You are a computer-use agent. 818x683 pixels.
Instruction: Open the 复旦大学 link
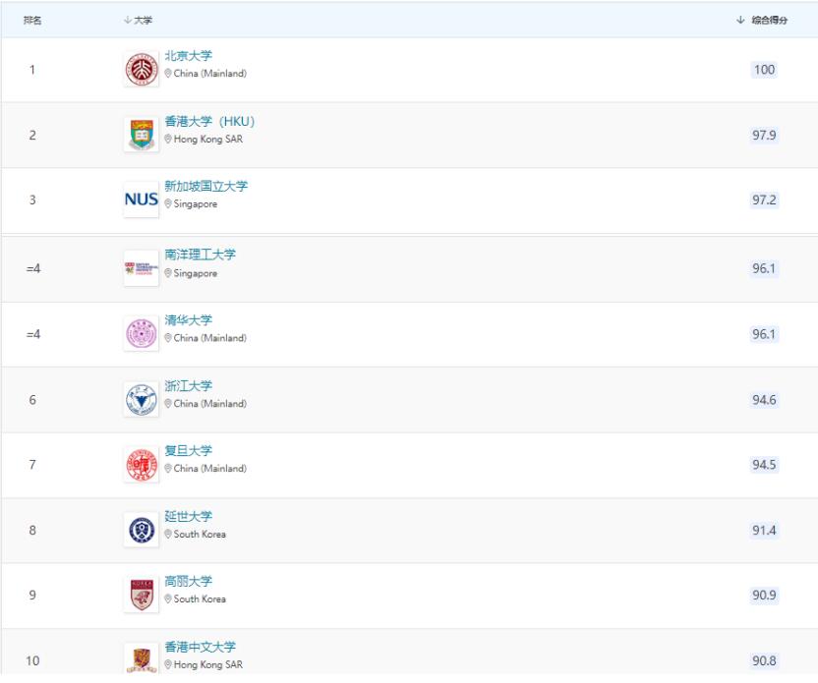(x=189, y=450)
